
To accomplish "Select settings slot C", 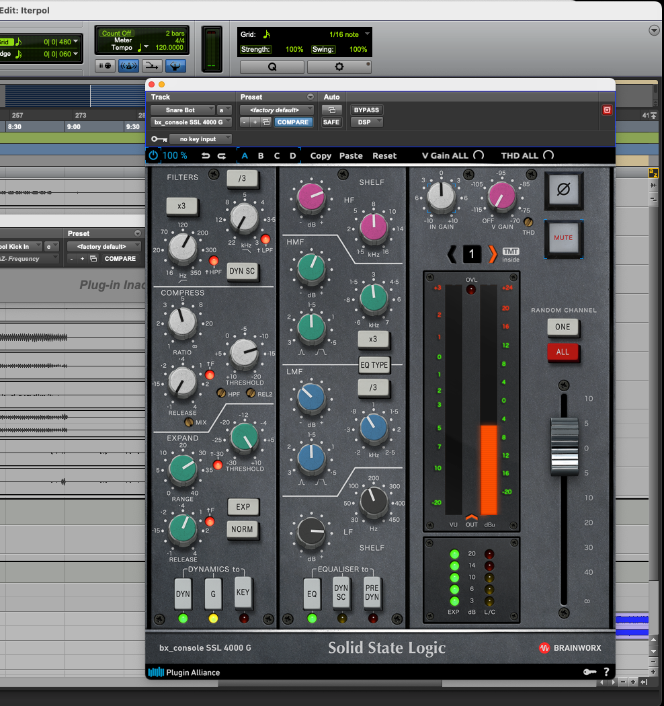I will [277, 156].
